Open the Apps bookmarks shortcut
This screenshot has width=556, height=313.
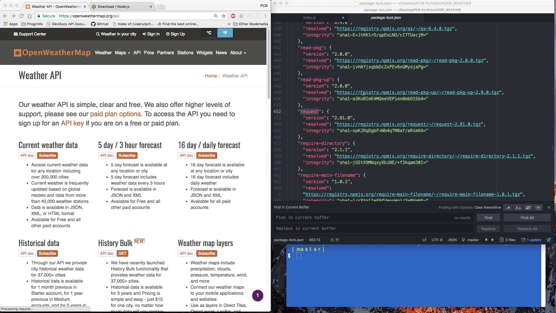[x=10, y=24]
